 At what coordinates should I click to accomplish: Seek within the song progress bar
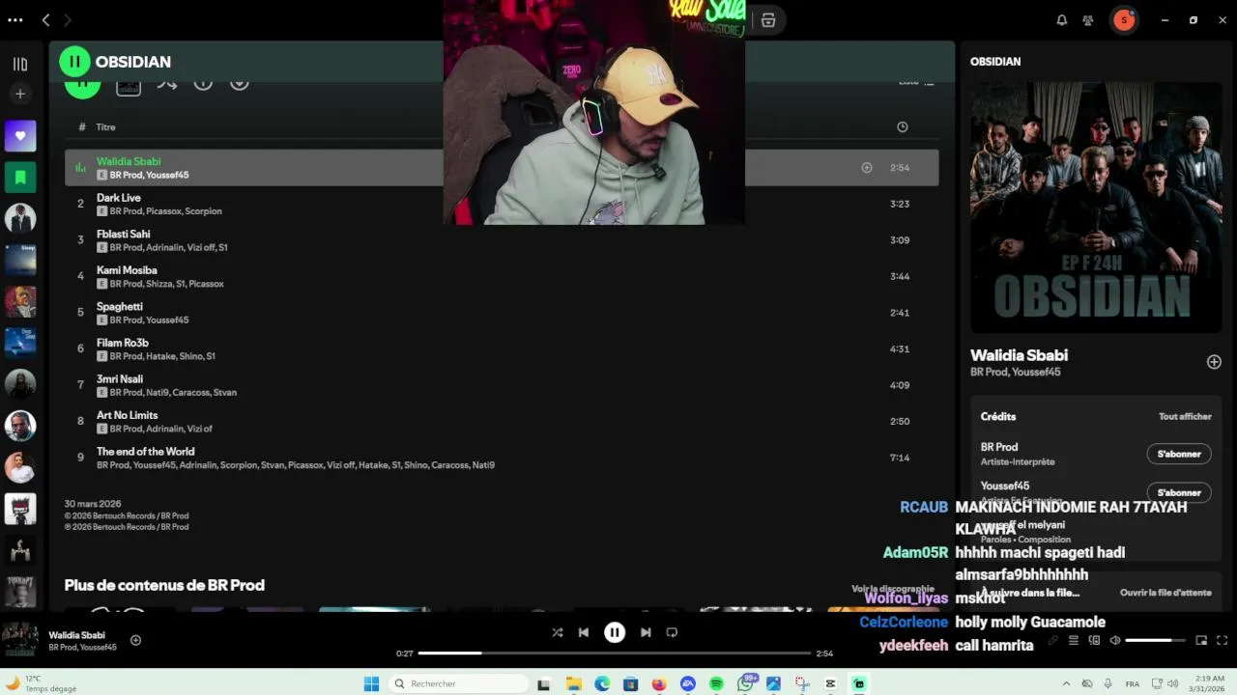[615, 653]
